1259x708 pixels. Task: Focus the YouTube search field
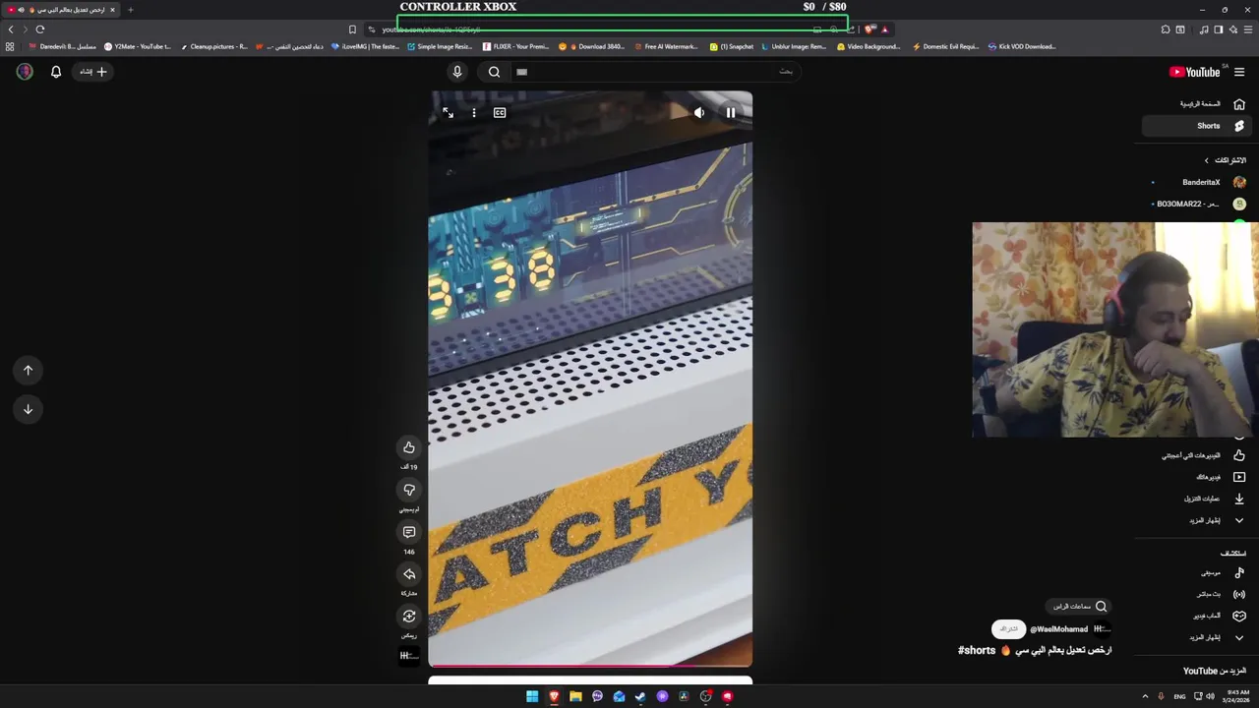[x=654, y=72]
